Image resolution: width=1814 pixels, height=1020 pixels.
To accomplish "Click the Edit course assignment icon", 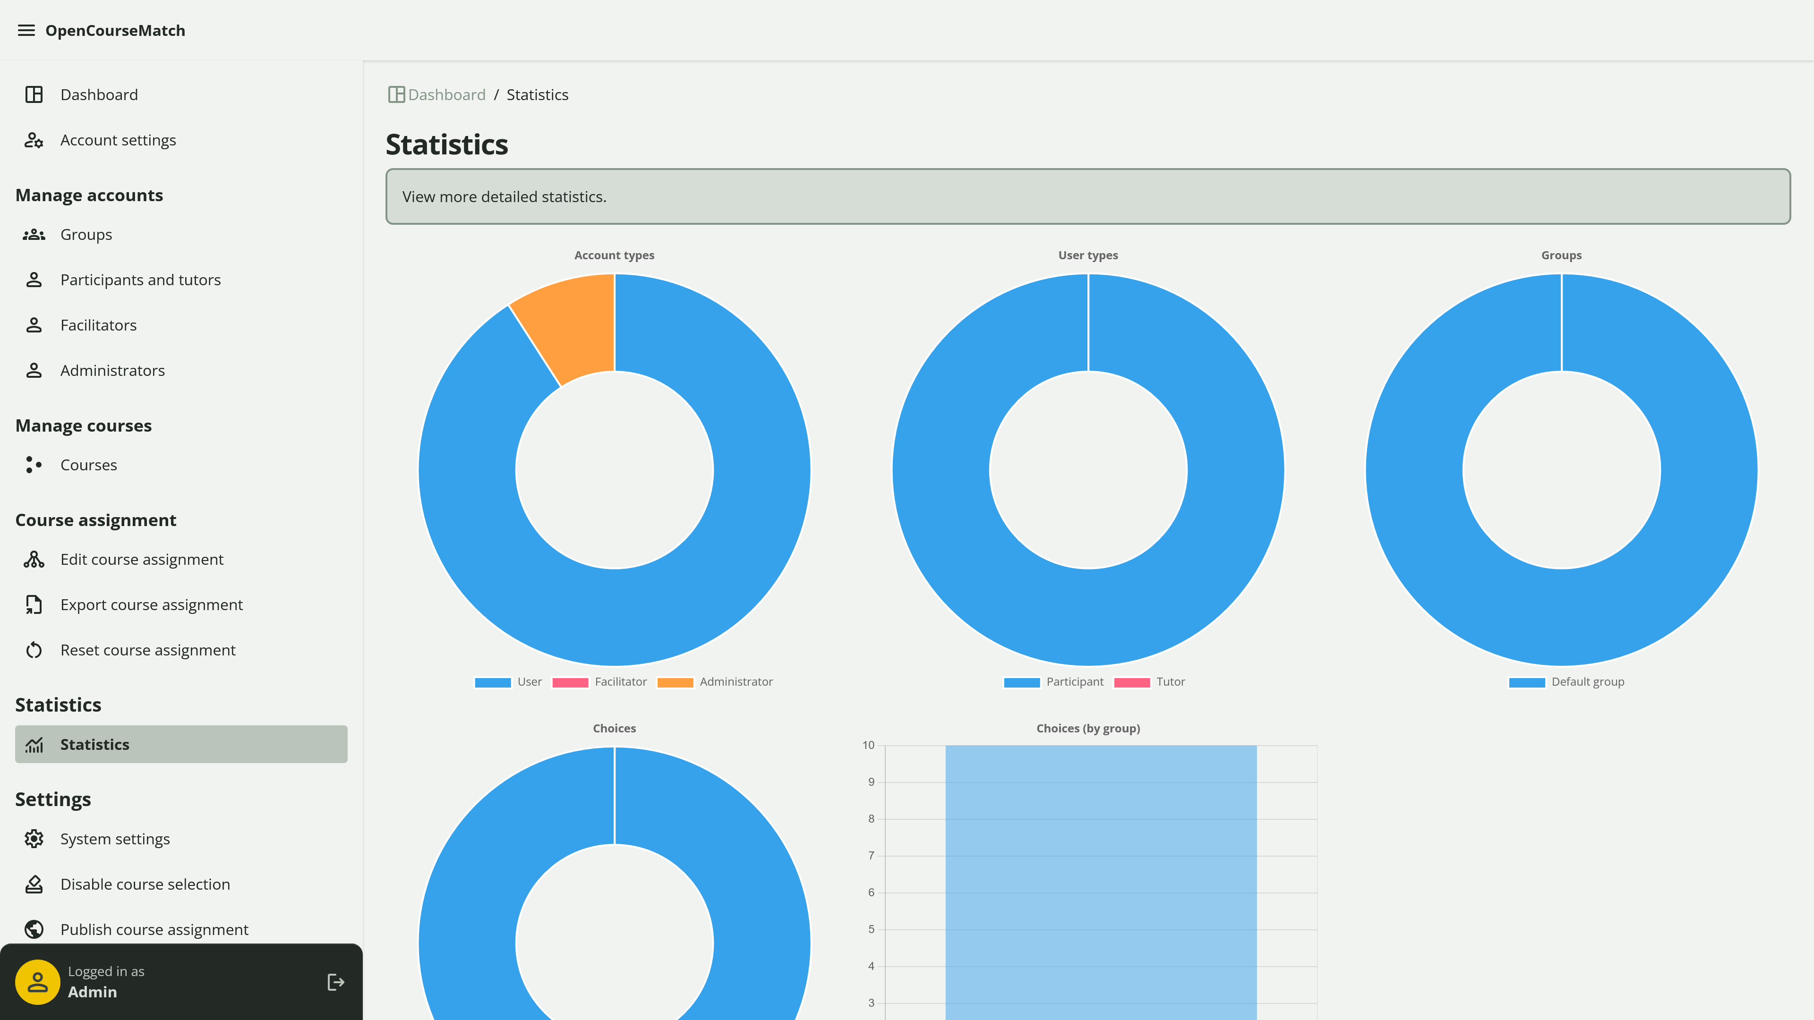I will (34, 559).
